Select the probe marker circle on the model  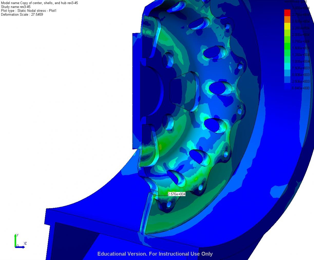tap(155, 195)
